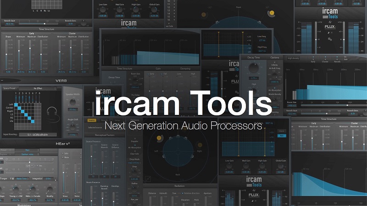
Task: Click the Radiation section header
Action: click(x=179, y=186)
